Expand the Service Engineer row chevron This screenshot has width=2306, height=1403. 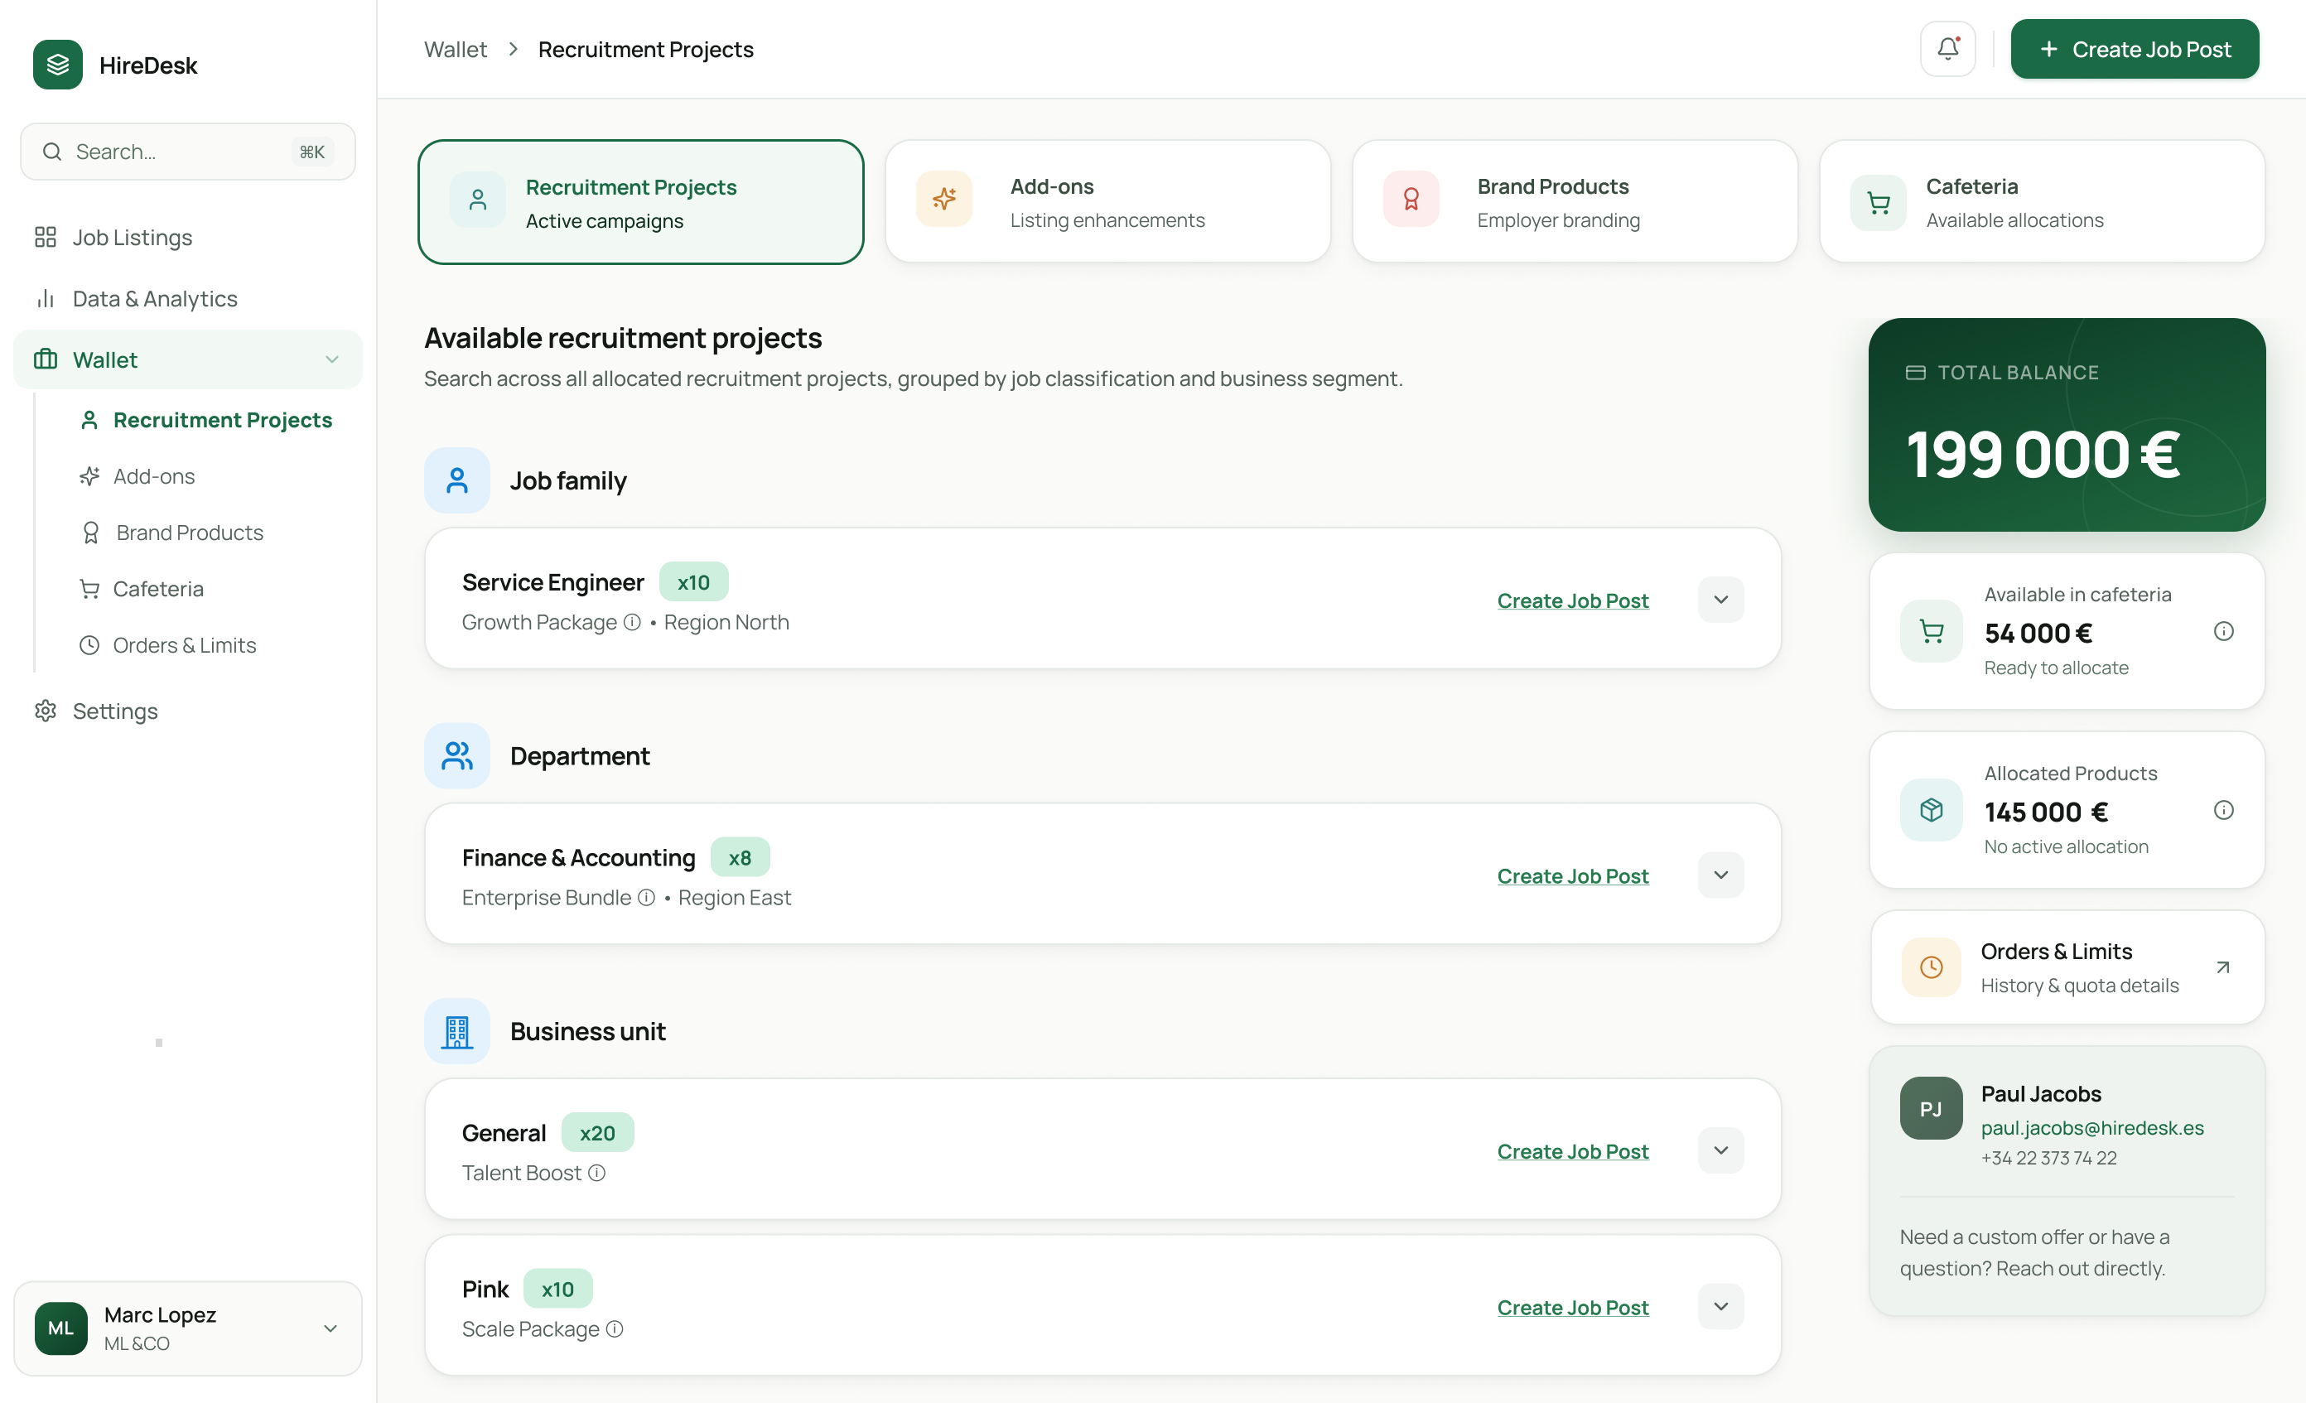point(1720,599)
